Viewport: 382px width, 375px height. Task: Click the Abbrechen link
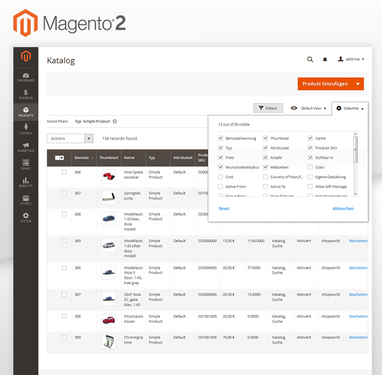click(x=343, y=209)
